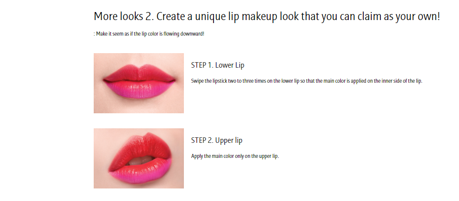Image resolution: width=459 pixels, height=201 pixels.
Task: Click the 'STEP 1. Lower Lip' heading
Action: [217, 65]
